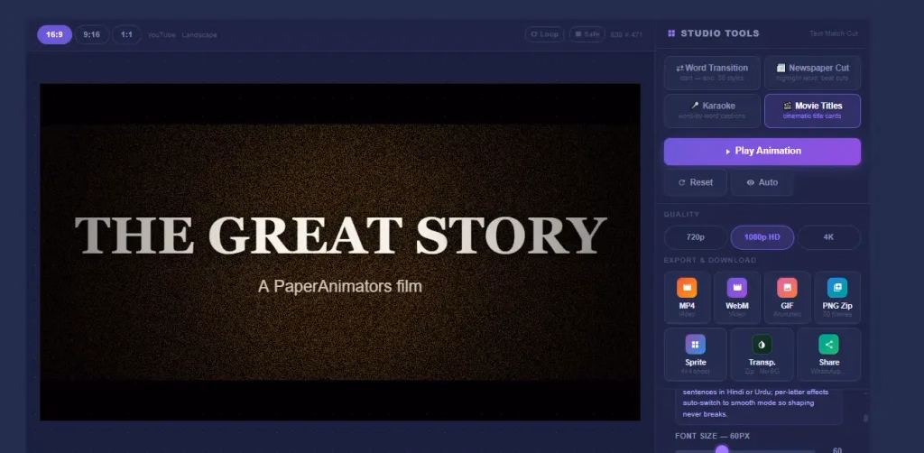Set quality to 720p

(696, 237)
